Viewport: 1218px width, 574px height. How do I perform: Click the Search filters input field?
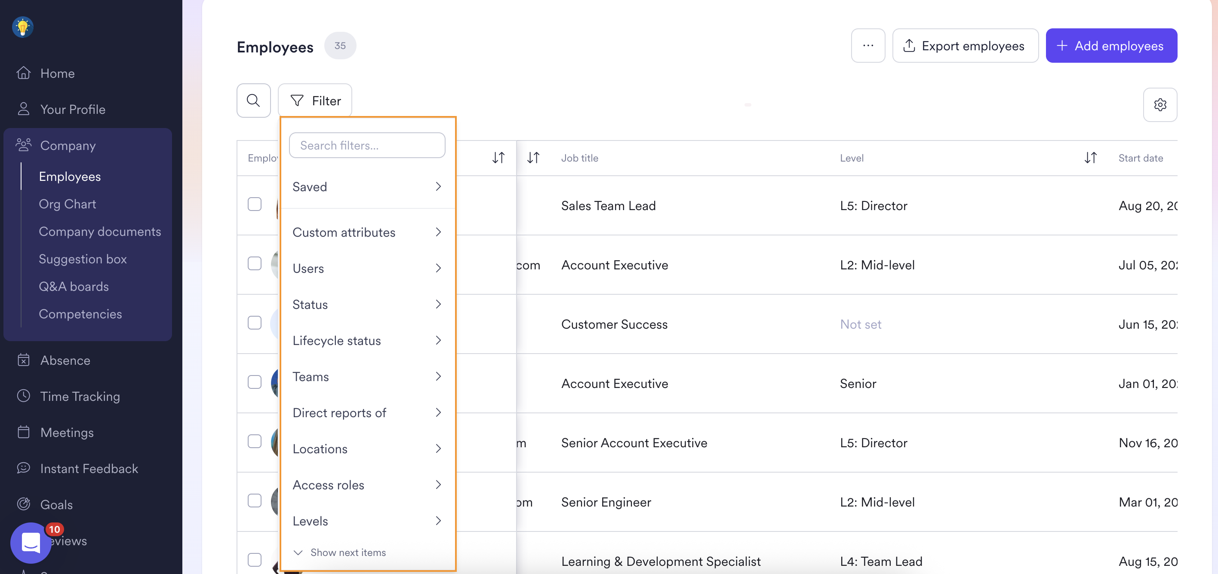[367, 146]
